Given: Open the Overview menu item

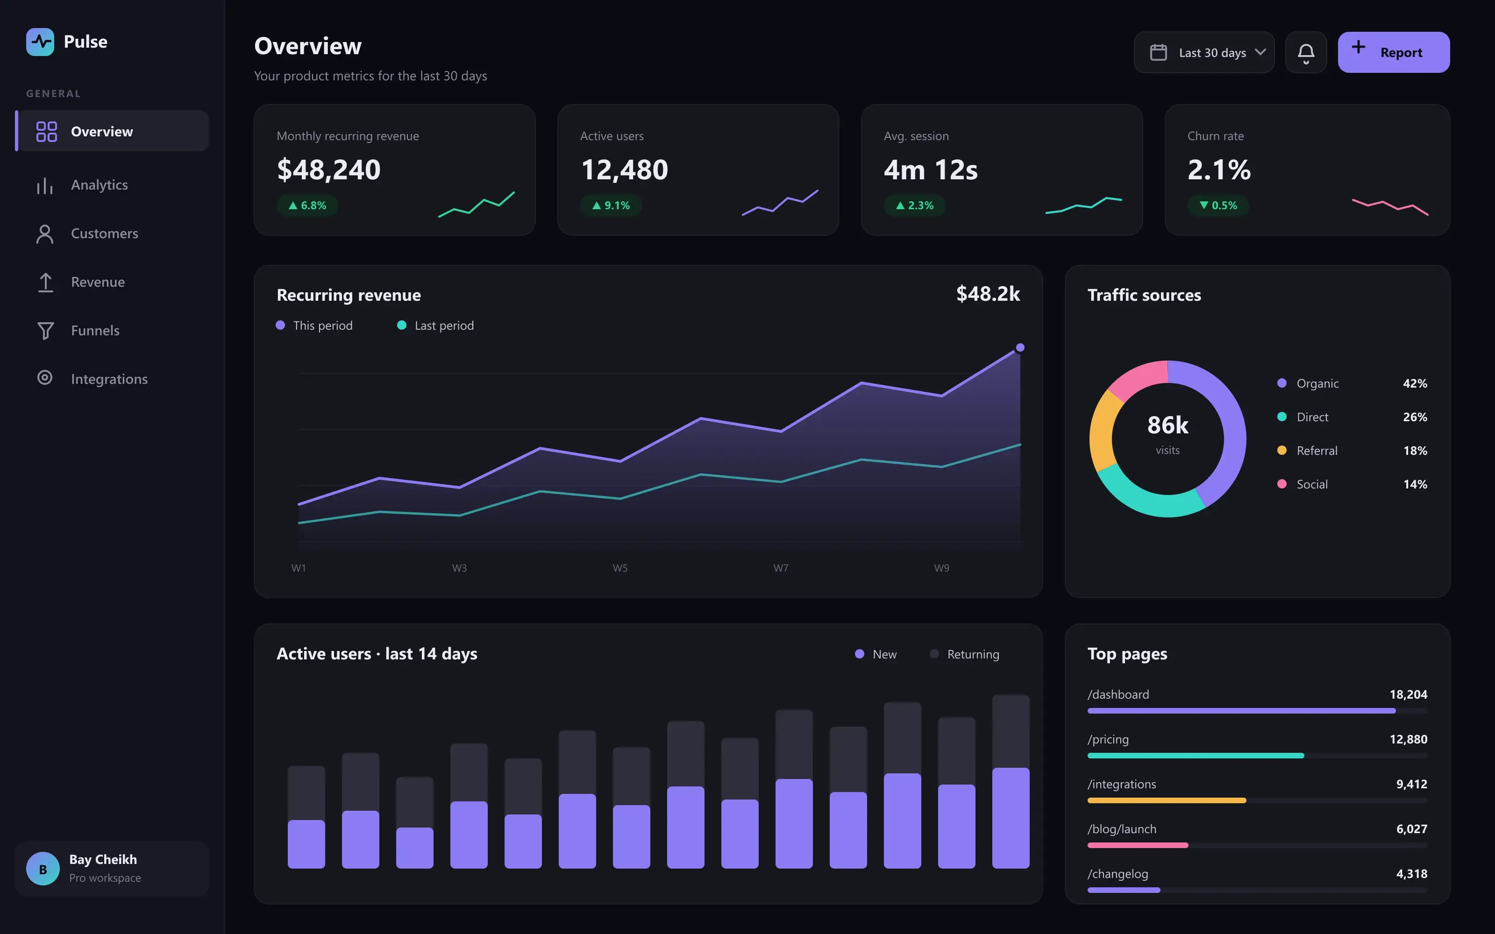Looking at the screenshot, I should (x=113, y=131).
